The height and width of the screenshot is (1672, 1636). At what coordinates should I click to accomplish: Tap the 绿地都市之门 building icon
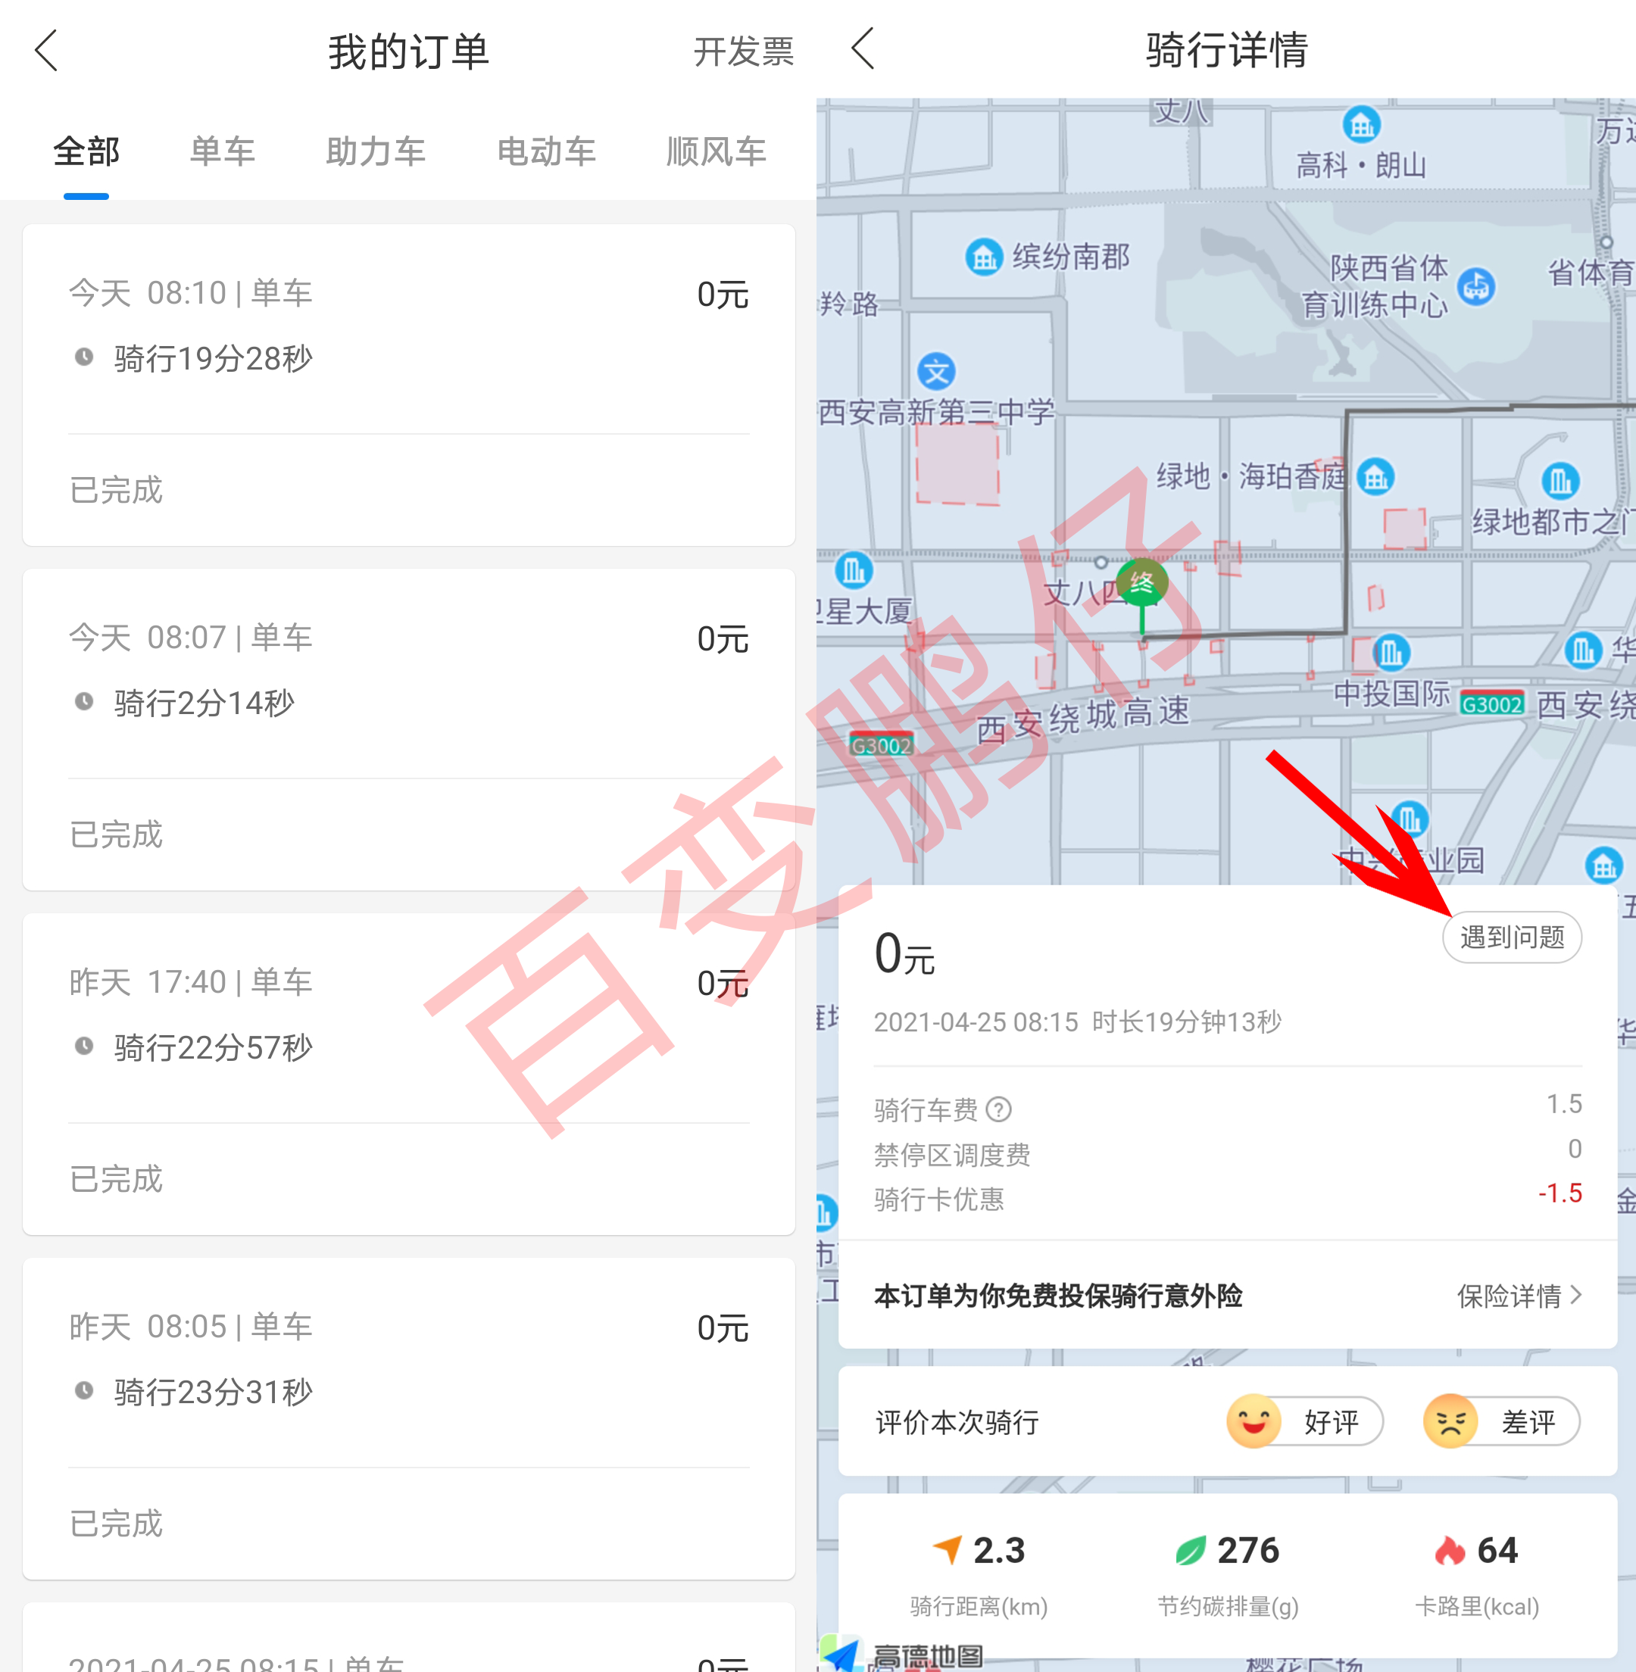pyautogui.click(x=1560, y=480)
